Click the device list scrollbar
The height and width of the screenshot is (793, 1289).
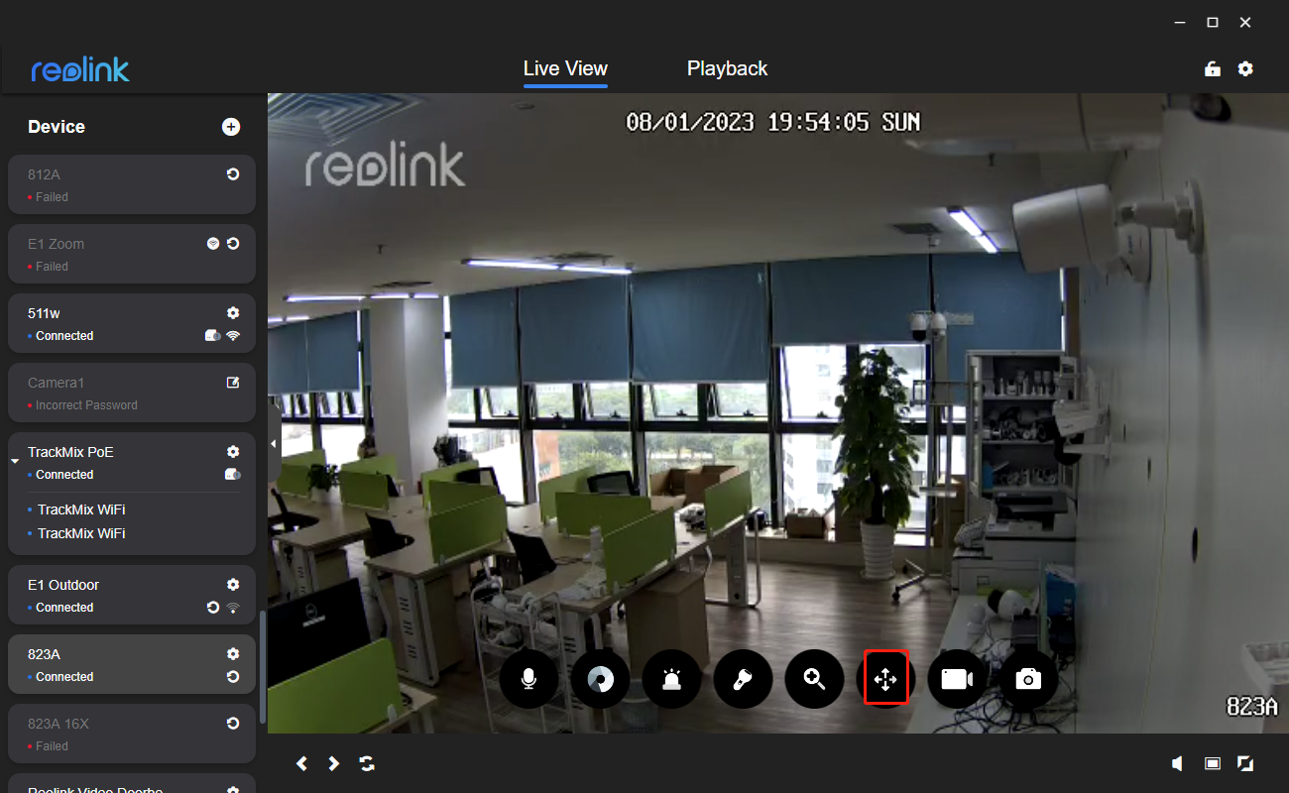coord(263,666)
